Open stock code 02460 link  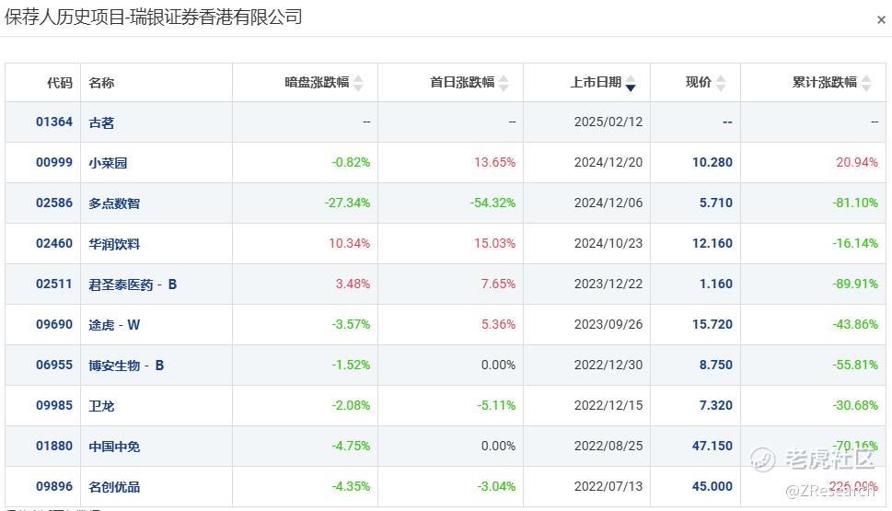pyautogui.click(x=54, y=244)
